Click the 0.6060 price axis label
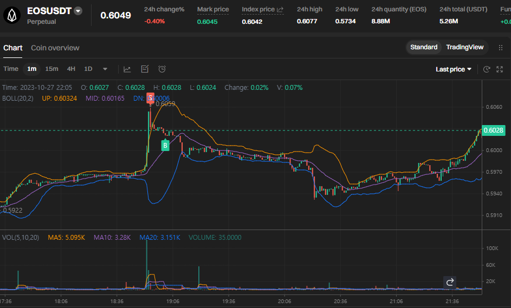This screenshot has height=308, width=511. 494,107
